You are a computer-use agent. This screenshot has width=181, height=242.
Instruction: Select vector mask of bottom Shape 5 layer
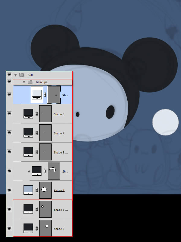(x=46, y=228)
